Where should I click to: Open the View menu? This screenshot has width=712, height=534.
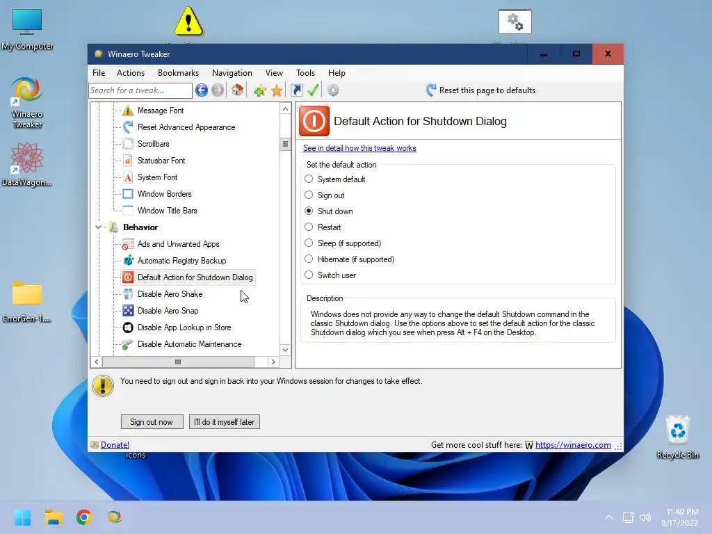pos(274,72)
